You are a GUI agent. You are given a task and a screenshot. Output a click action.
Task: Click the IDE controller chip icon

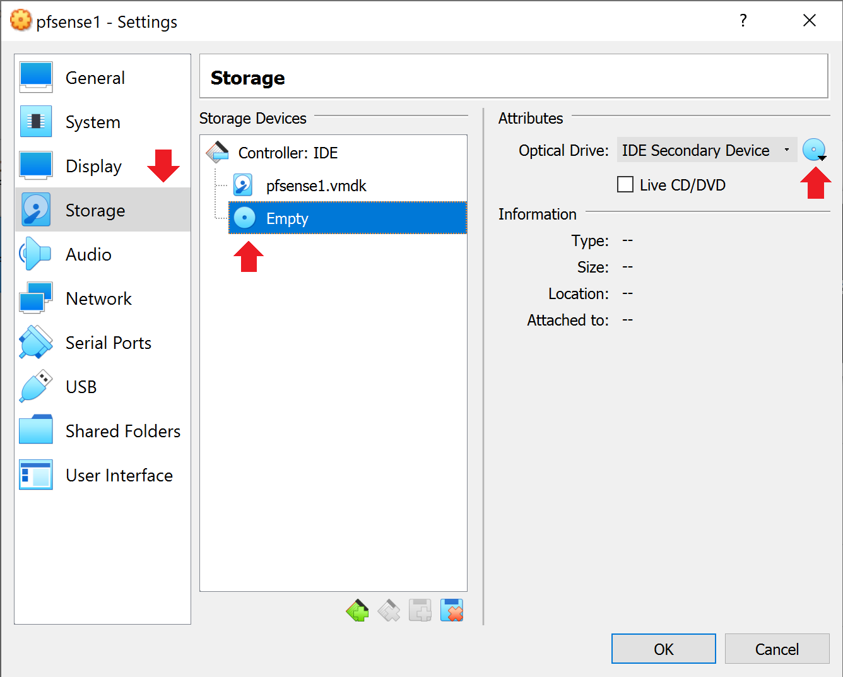tap(218, 153)
